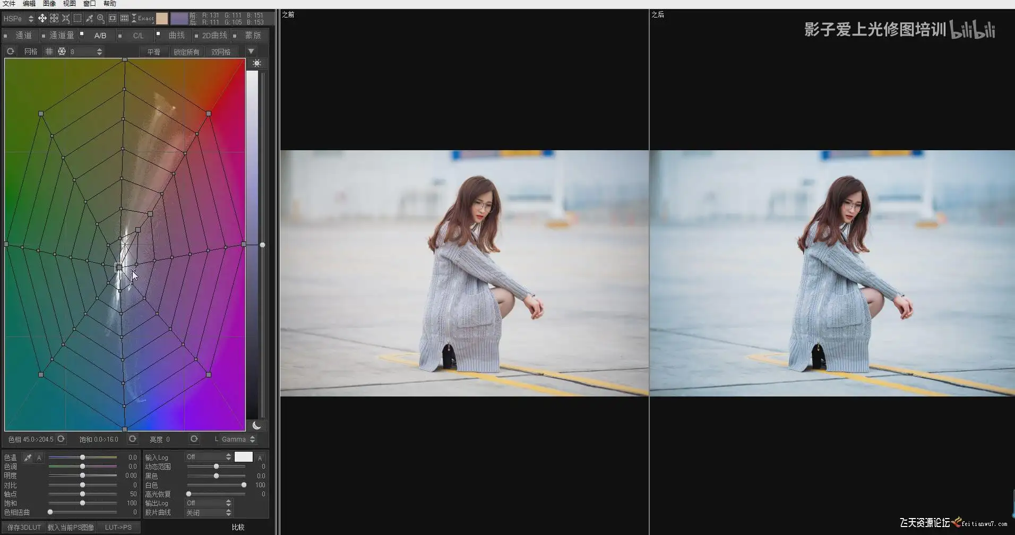This screenshot has height=535, width=1015.
Task: Toggle the 曲线 panel checkbox
Action: [158, 33]
